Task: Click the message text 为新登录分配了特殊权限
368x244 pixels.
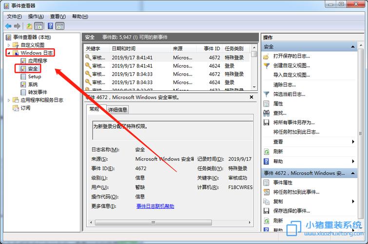Action: pyautogui.click(x=120, y=126)
